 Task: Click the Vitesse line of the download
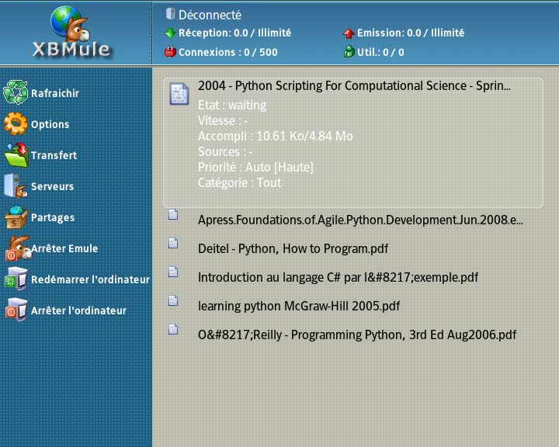coord(223,120)
